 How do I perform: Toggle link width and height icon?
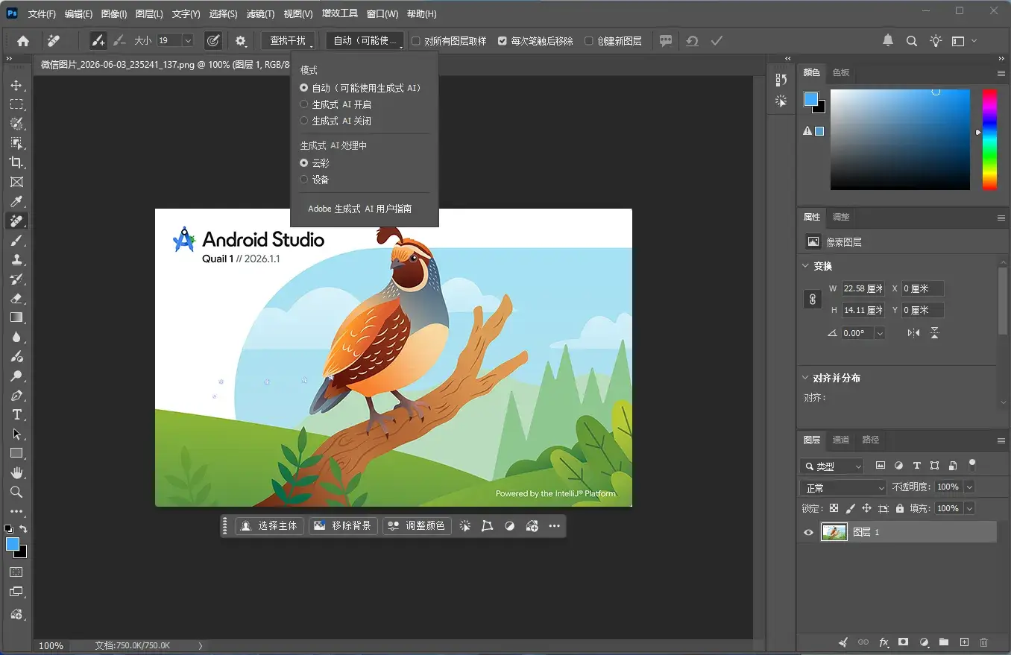(813, 299)
